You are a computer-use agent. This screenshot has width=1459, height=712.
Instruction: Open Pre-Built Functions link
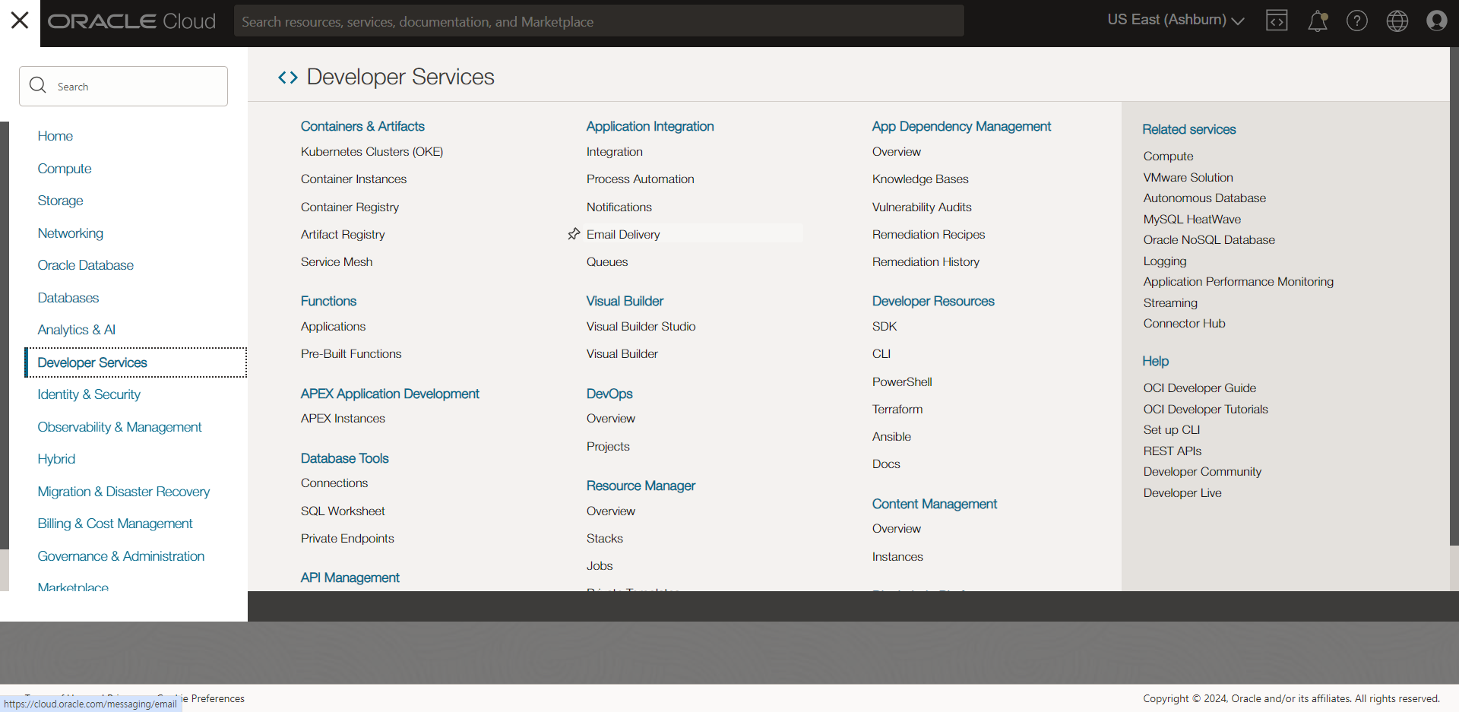351,353
